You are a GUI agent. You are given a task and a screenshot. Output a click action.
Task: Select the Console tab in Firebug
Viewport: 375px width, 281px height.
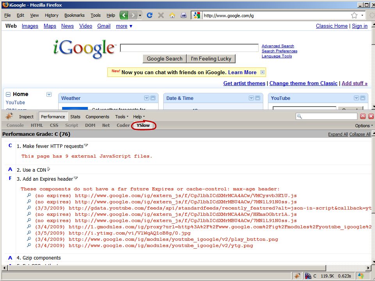click(x=15, y=125)
